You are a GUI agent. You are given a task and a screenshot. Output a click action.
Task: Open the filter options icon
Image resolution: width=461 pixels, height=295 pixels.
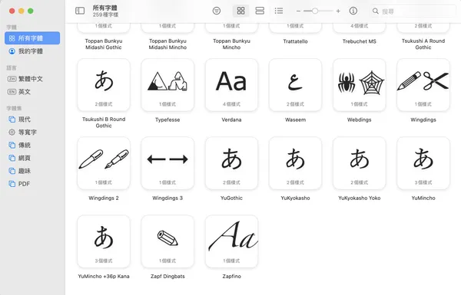(217, 11)
